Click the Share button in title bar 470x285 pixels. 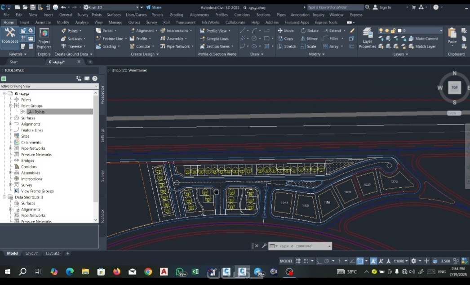point(153,7)
